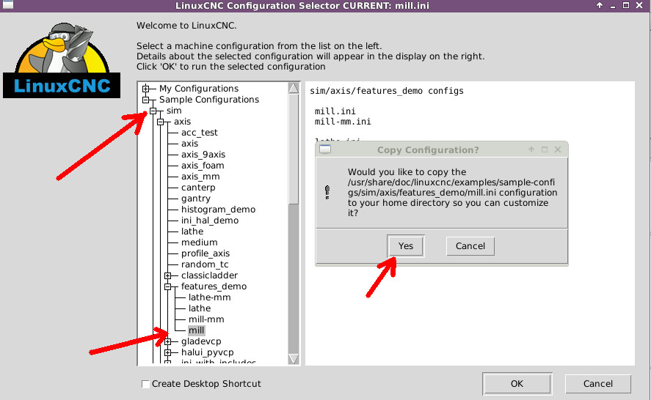651x400 pixels.
Task: Click the dialog exclamation warning icon
Action: tap(327, 193)
